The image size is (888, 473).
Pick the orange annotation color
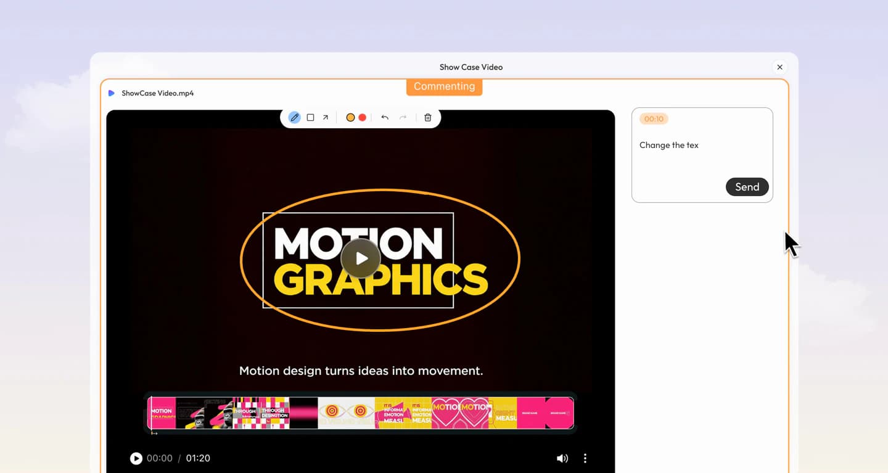pos(350,117)
